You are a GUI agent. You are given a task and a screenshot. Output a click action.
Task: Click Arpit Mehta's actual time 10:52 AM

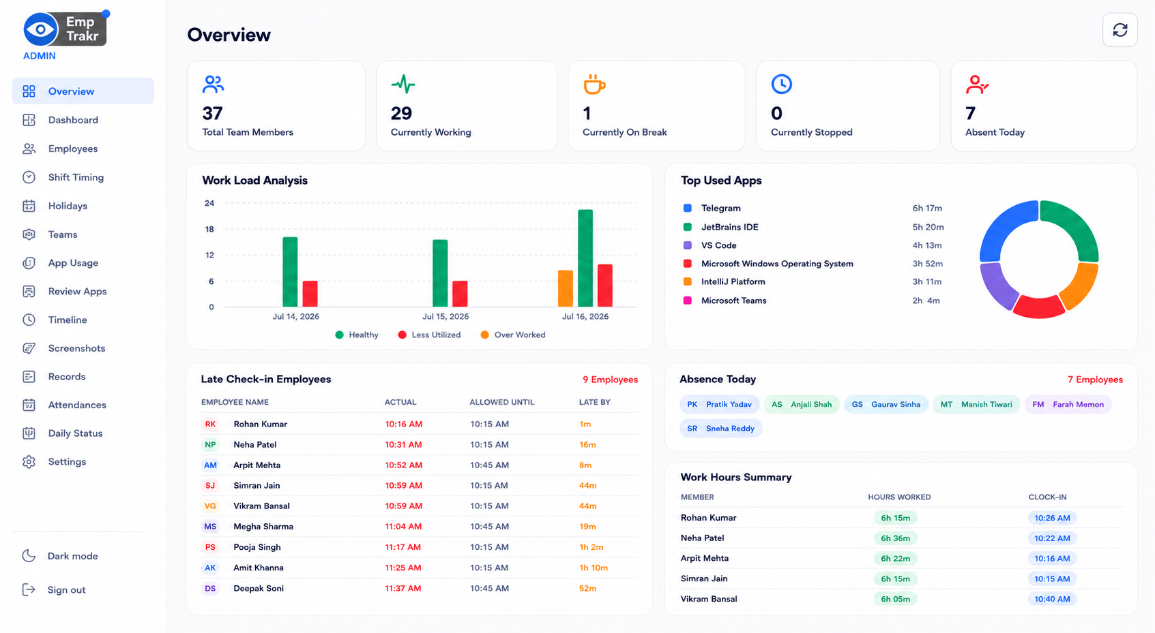404,465
